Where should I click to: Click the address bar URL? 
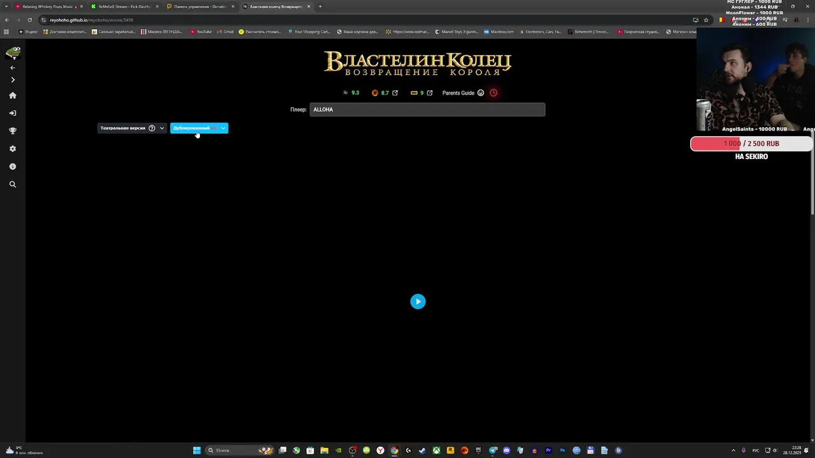pyautogui.click(x=91, y=20)
